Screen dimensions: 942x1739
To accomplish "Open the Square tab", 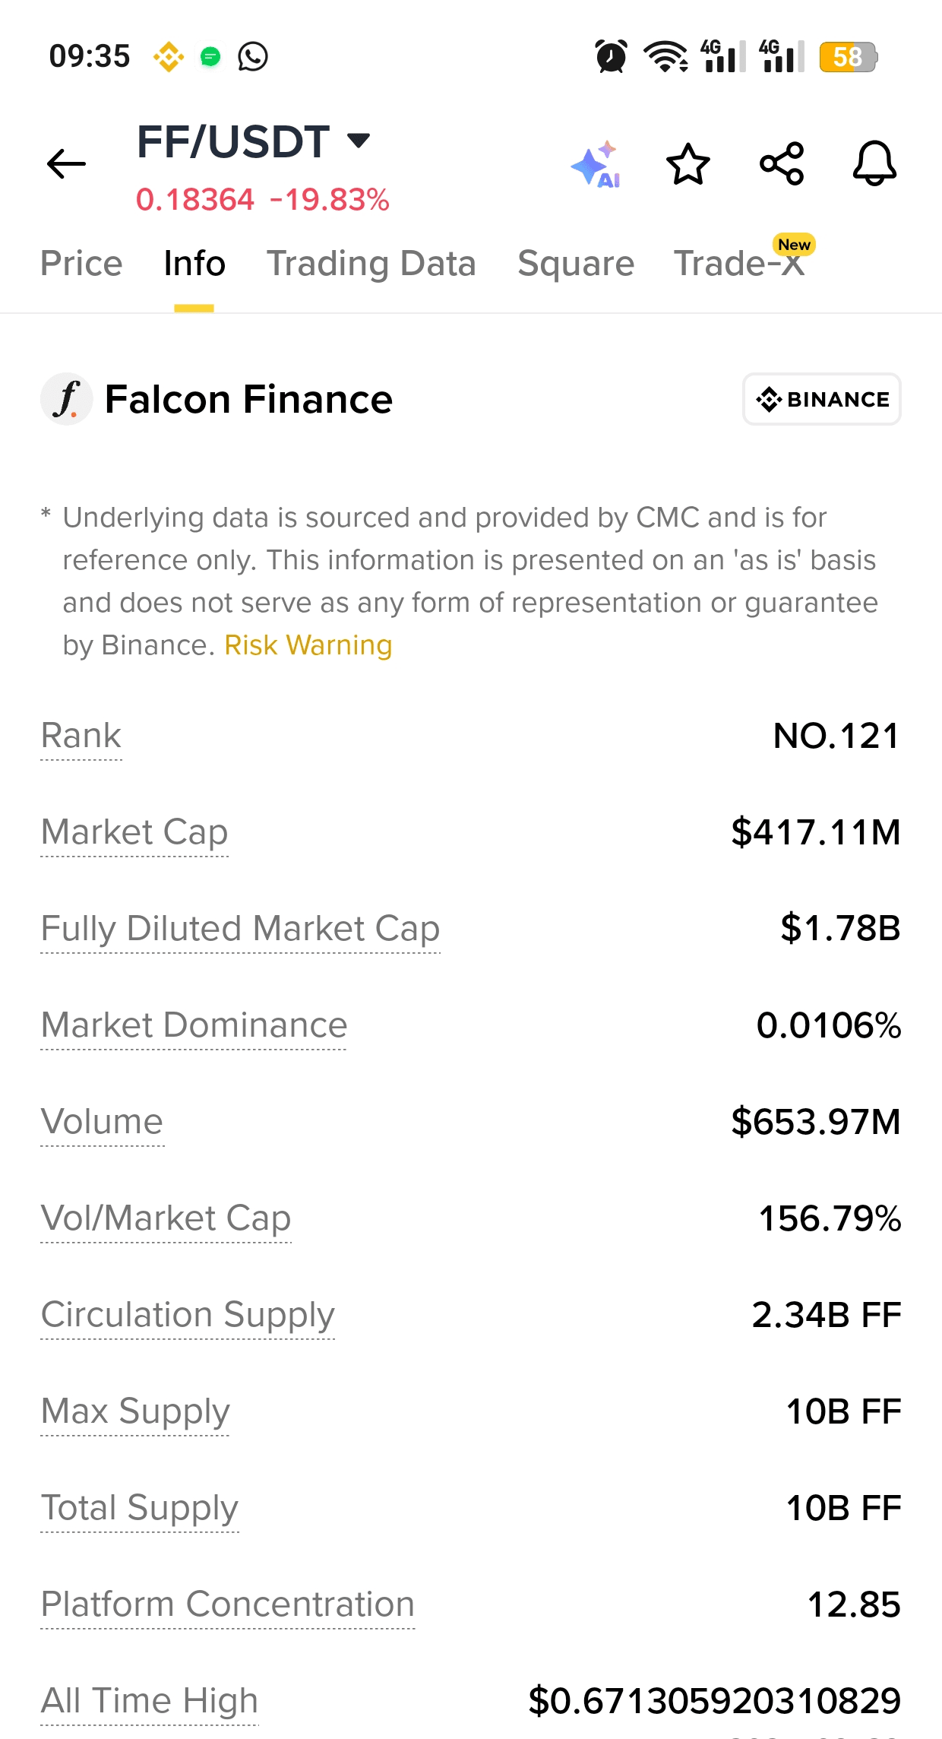I will pyautogui.click(x=576, y=264).
